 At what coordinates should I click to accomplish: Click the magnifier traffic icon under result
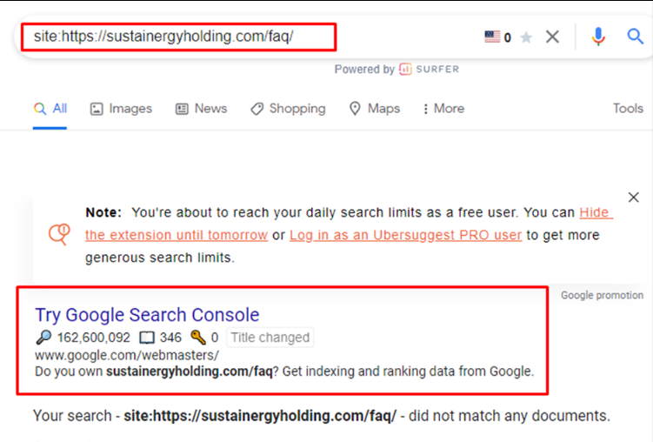(x=43, y=337)
